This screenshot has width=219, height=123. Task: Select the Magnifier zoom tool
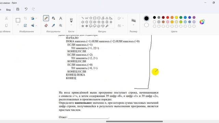point(61,26)
